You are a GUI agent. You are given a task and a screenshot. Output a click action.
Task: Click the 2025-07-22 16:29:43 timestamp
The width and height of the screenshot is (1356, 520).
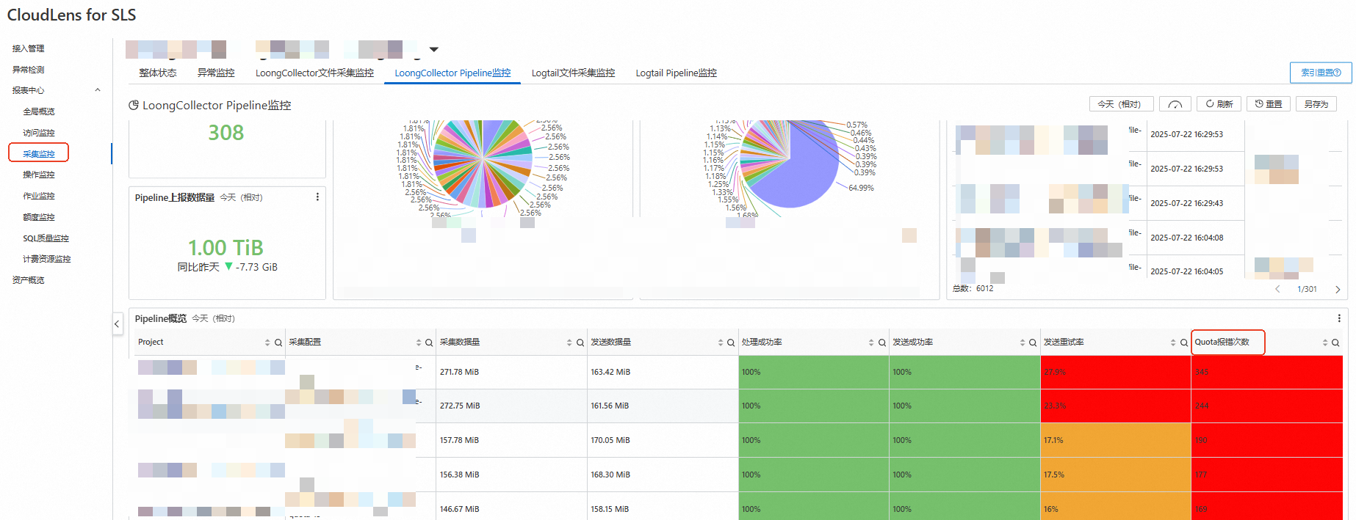(1186, 203)
